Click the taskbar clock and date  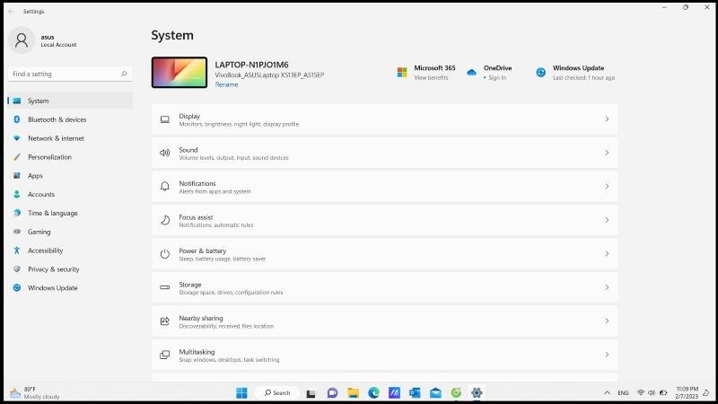click(x=687, y=393)
